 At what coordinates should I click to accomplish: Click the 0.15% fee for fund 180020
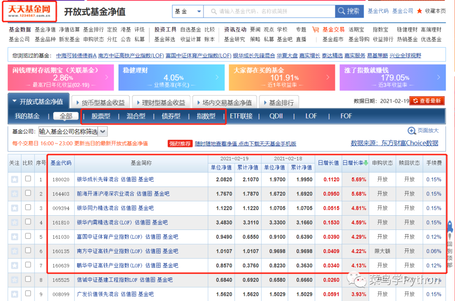[x=434, y=180]
